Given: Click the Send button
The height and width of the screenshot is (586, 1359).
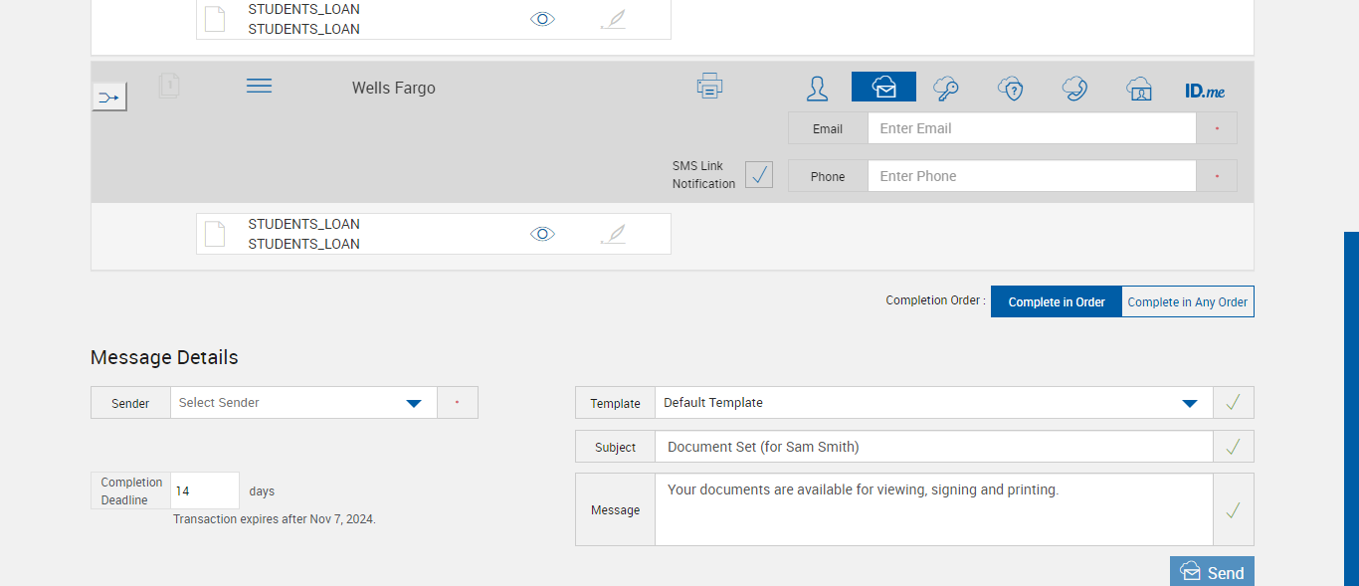Looking at the screenshot, I should 1212,572.
